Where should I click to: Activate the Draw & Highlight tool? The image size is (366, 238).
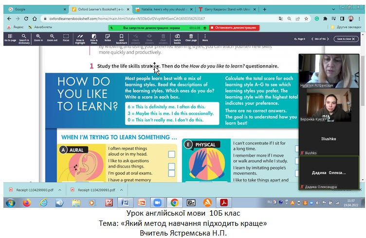tap(80, 38)
